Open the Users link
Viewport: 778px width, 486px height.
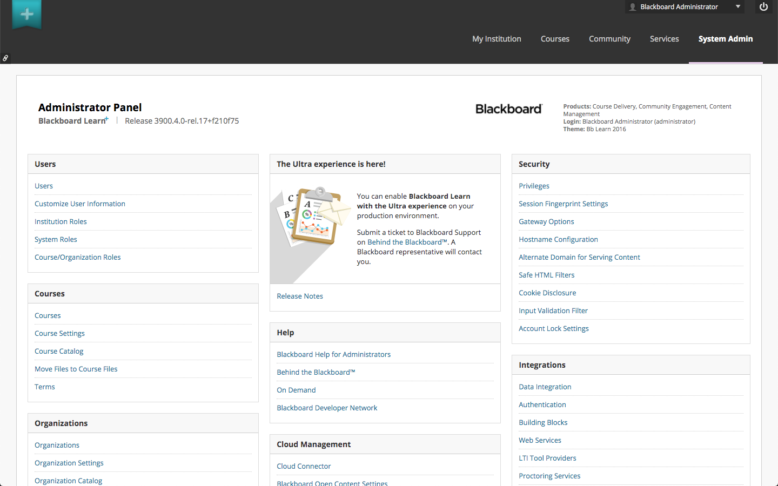point(44,186)
